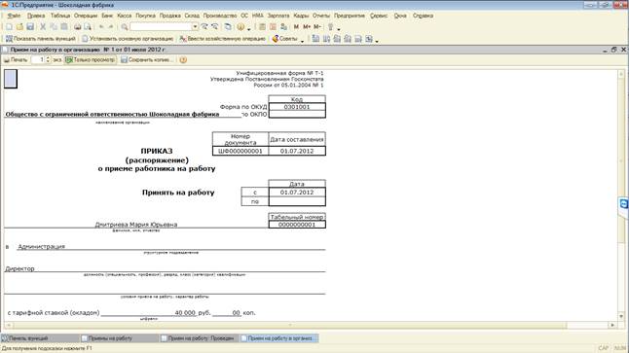Click the Find next binoculars icon
This screenshot has width=629, height=353.
204,27
